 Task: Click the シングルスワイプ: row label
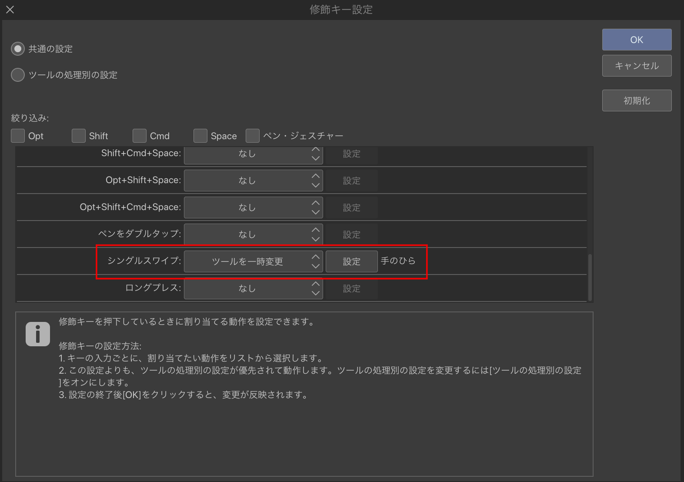point(144,261)
